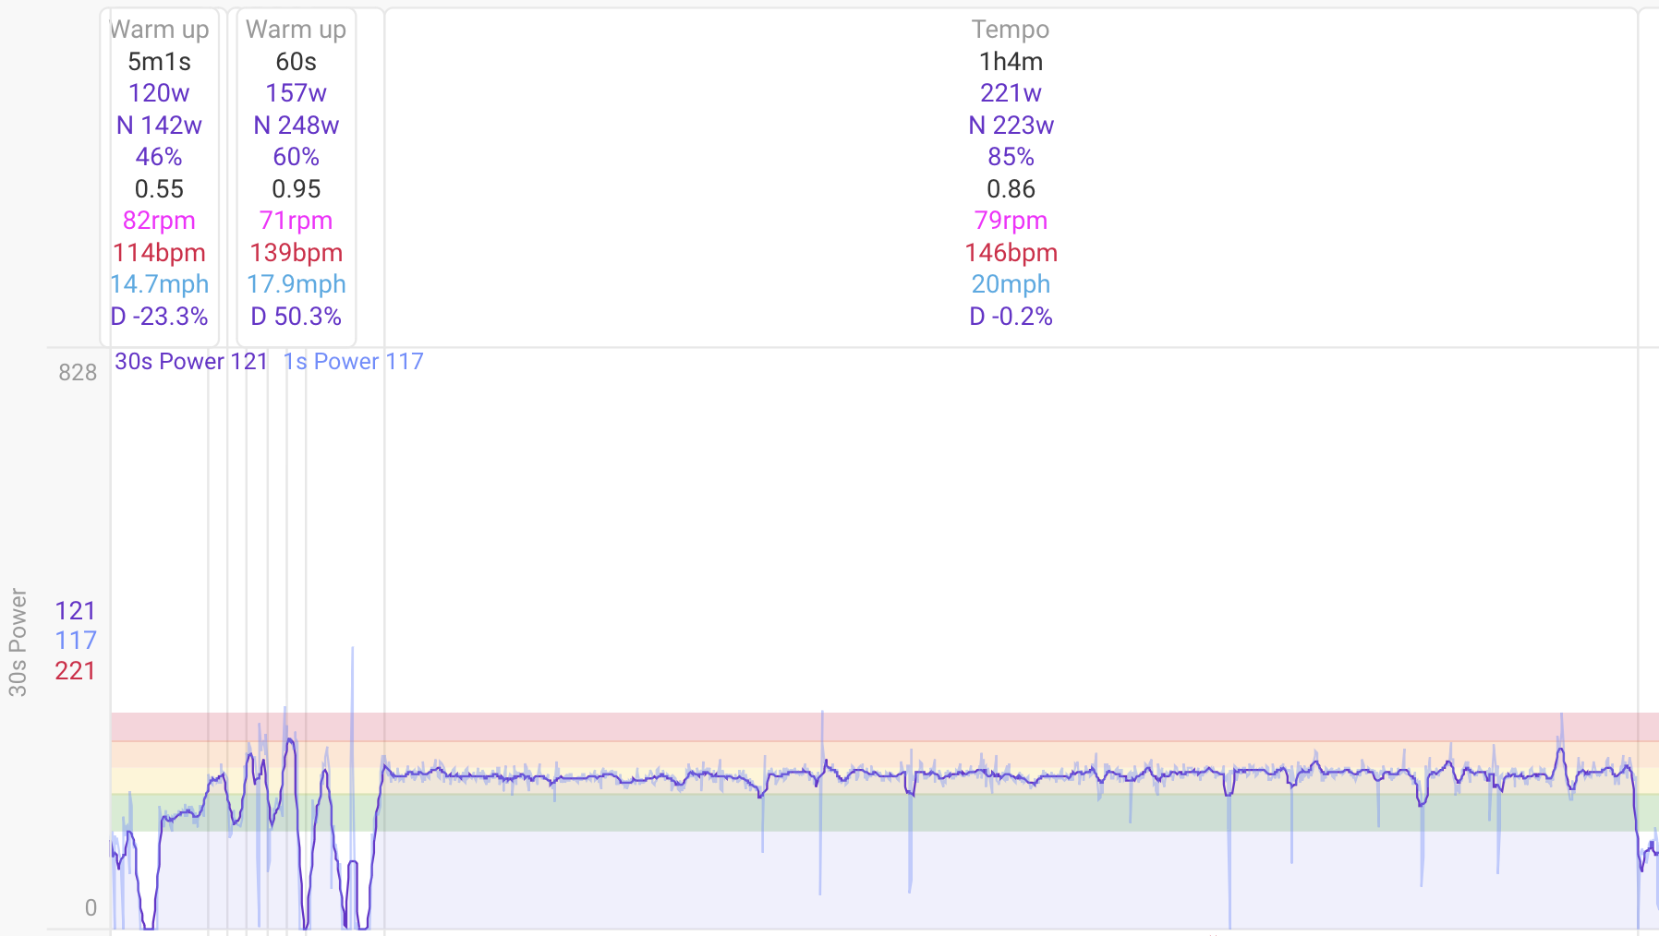Select the 5m1s Warm up interval title

(x=159, y=30)
